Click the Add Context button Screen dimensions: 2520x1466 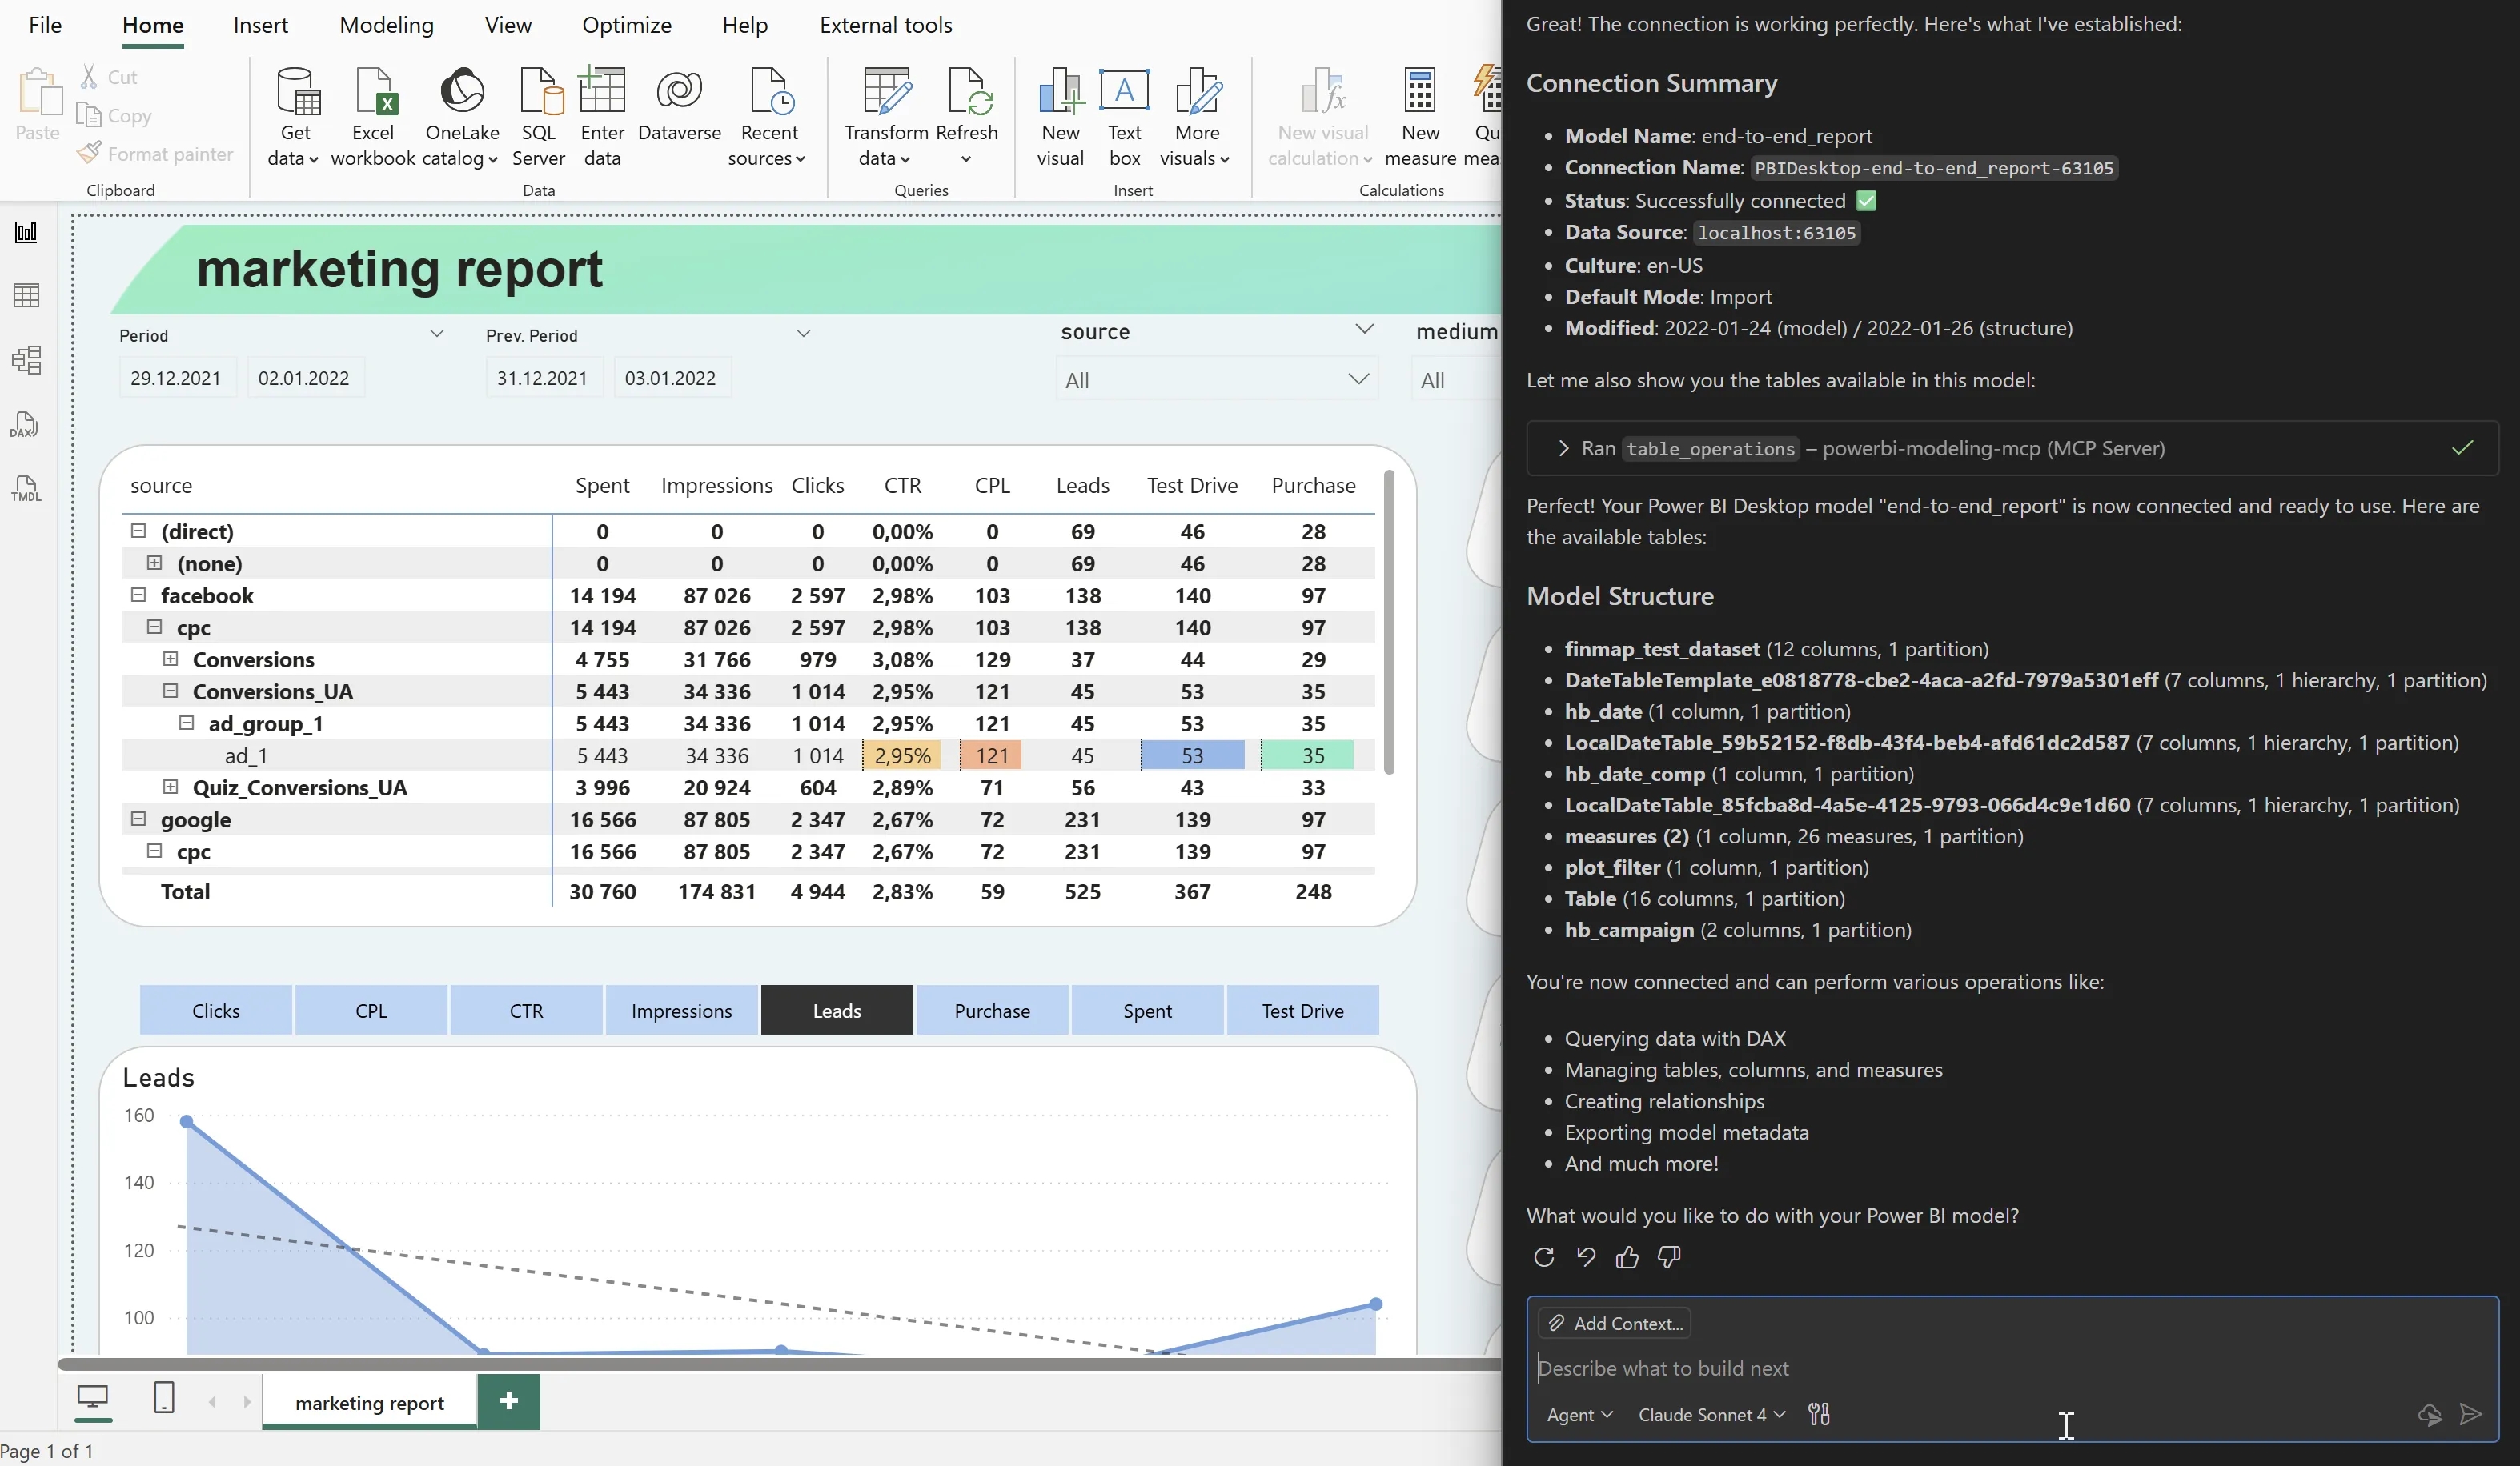(x=1615, y=1323)
